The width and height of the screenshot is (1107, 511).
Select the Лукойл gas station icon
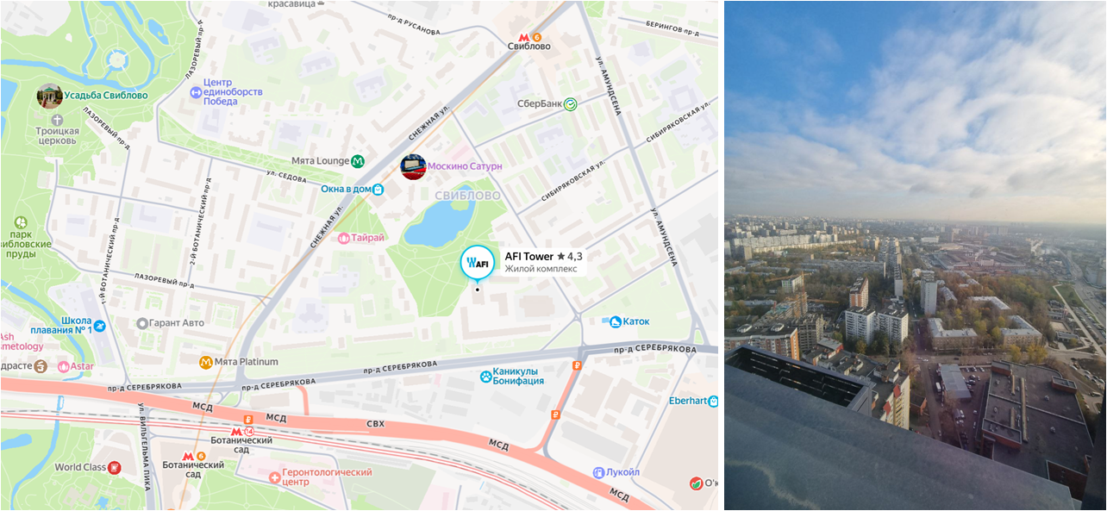(598, 472)
